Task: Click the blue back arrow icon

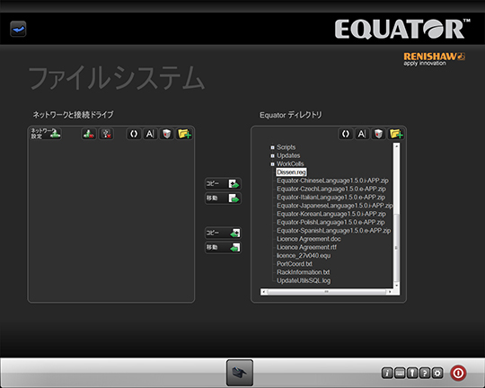Action: tap(18, 29)
